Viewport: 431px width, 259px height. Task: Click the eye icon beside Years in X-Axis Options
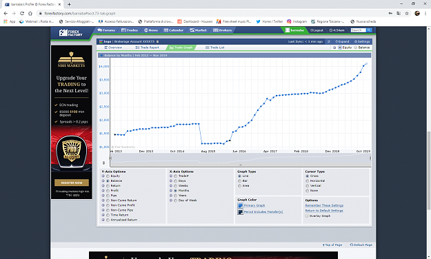(171, 196)
